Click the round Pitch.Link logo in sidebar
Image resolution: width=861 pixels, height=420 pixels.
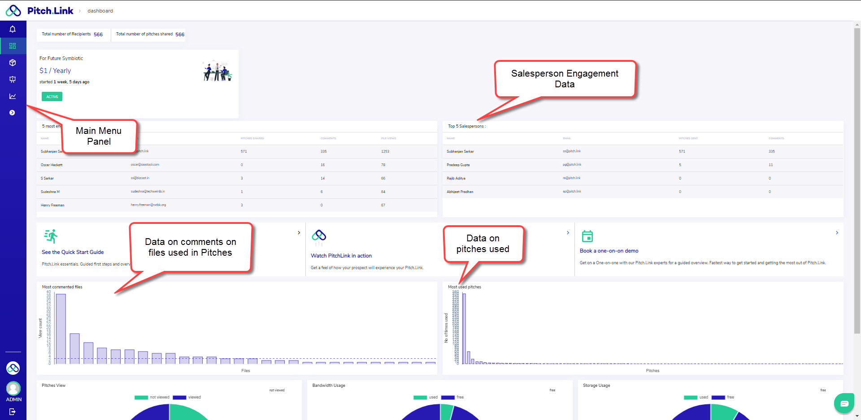(13, 368)
